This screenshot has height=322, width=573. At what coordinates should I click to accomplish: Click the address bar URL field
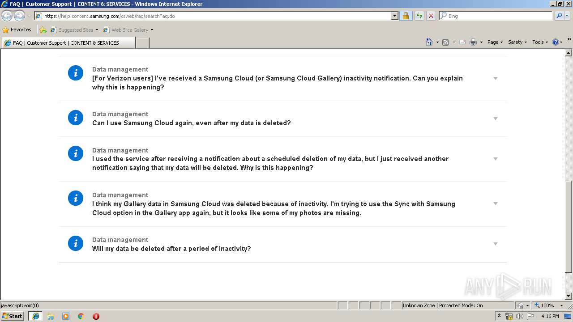tap(213, 16)
